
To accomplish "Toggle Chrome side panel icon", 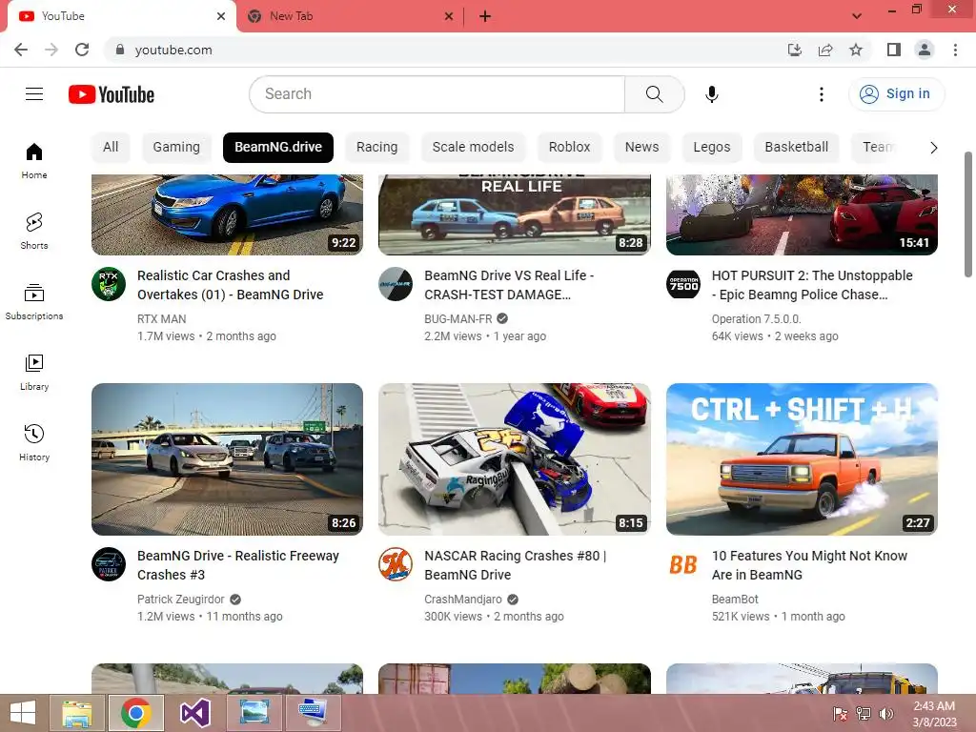I will pos(894,50).
